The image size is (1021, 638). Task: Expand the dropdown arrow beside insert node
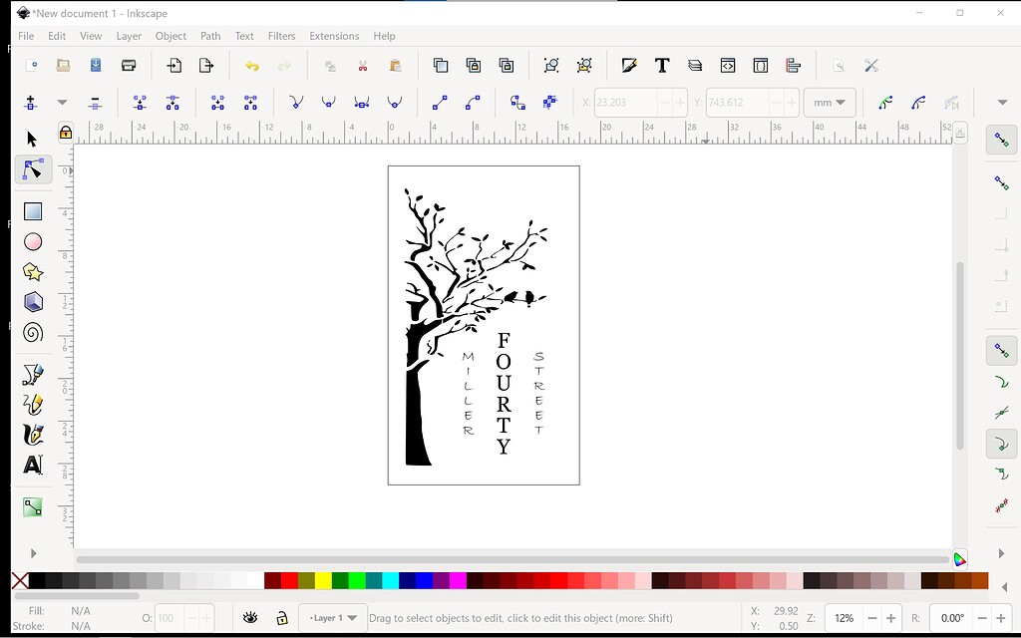coord(61,102)
